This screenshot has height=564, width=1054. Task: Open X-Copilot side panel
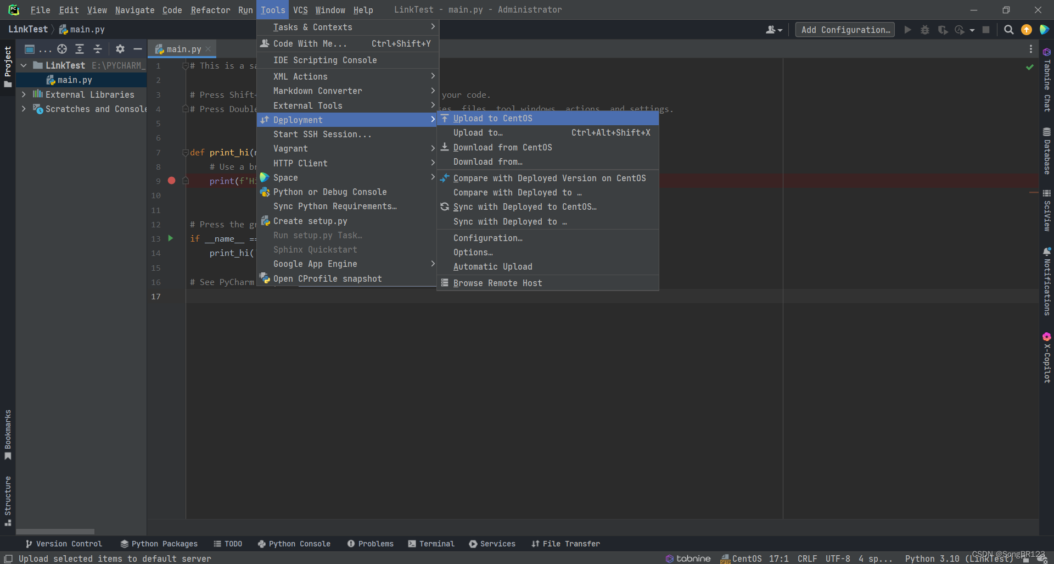(x=1046, y=358)
